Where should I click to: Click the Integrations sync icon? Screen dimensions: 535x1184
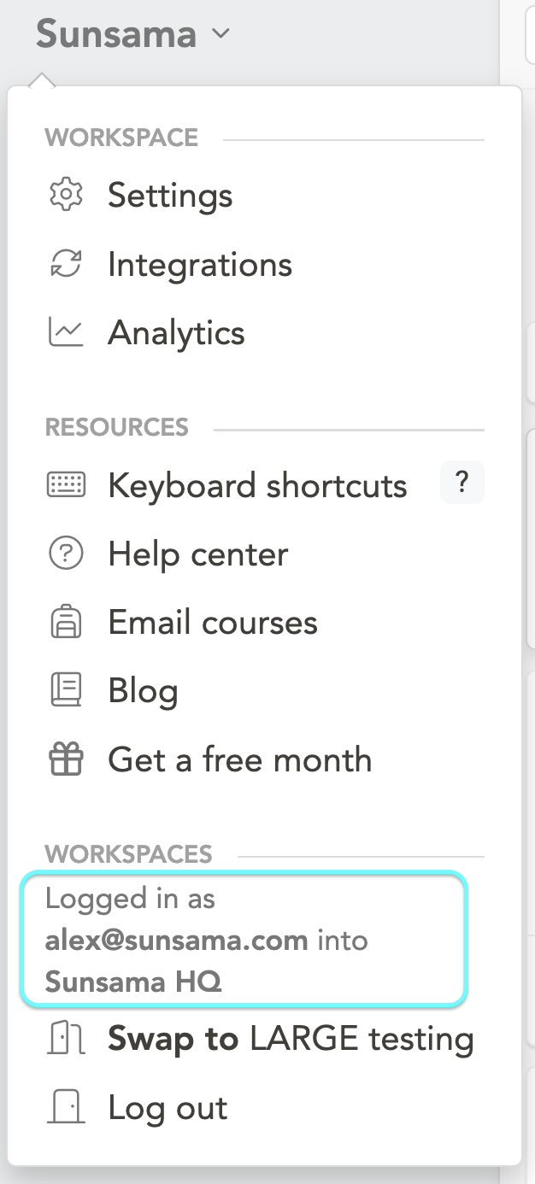coord(67,264)
